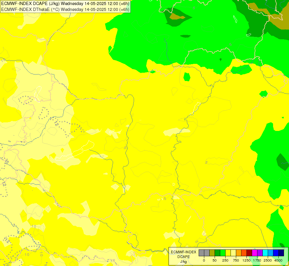Select the olive legend color swatch
Viewport: 289px width, 266px height.
[212, 253]
